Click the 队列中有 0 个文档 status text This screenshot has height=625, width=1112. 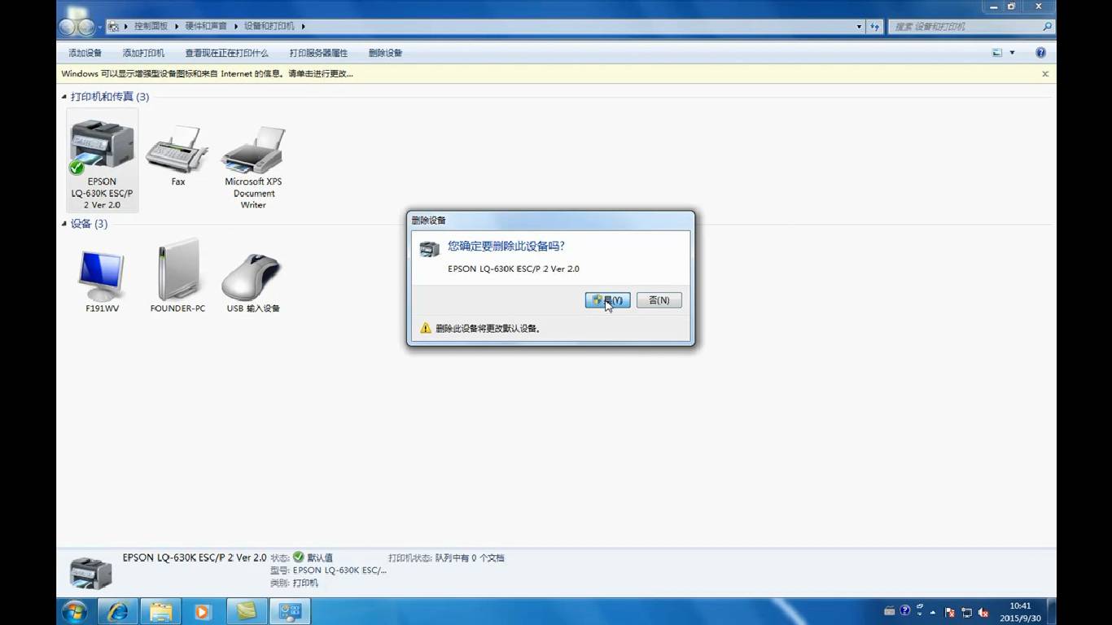tap(470, 558)
